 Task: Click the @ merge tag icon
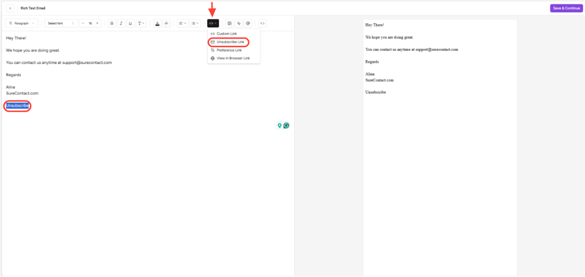[248, 23]
